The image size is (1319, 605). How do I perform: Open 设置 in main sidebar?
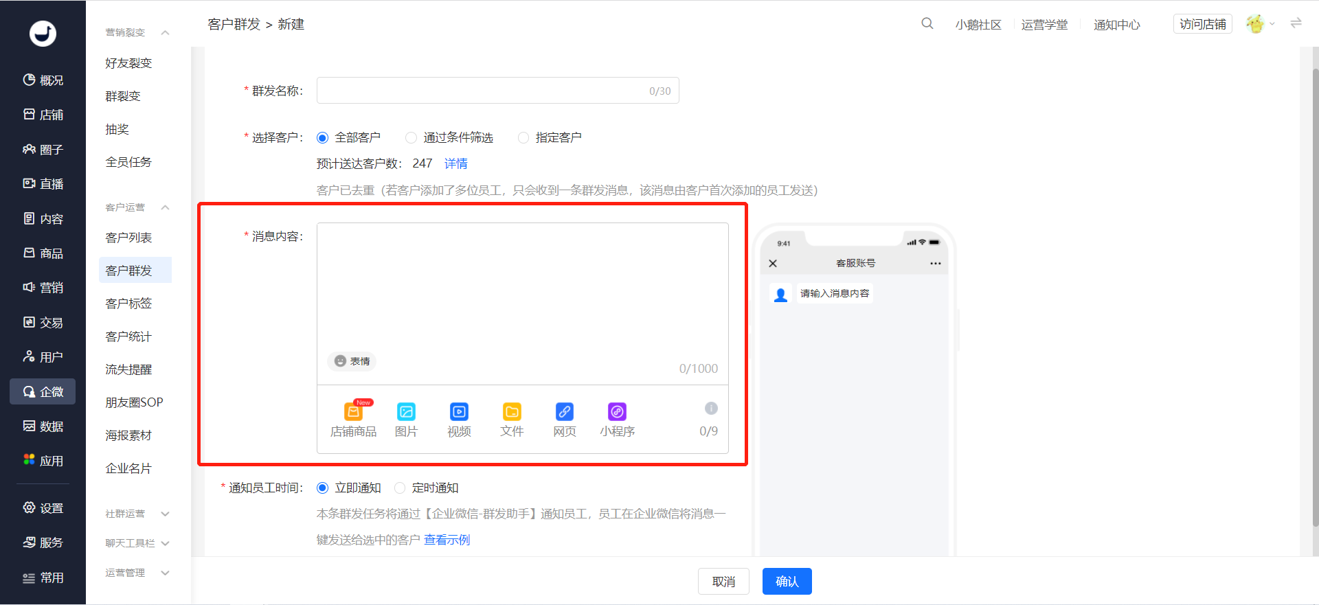pyautogui.click(x=43, y=508)
